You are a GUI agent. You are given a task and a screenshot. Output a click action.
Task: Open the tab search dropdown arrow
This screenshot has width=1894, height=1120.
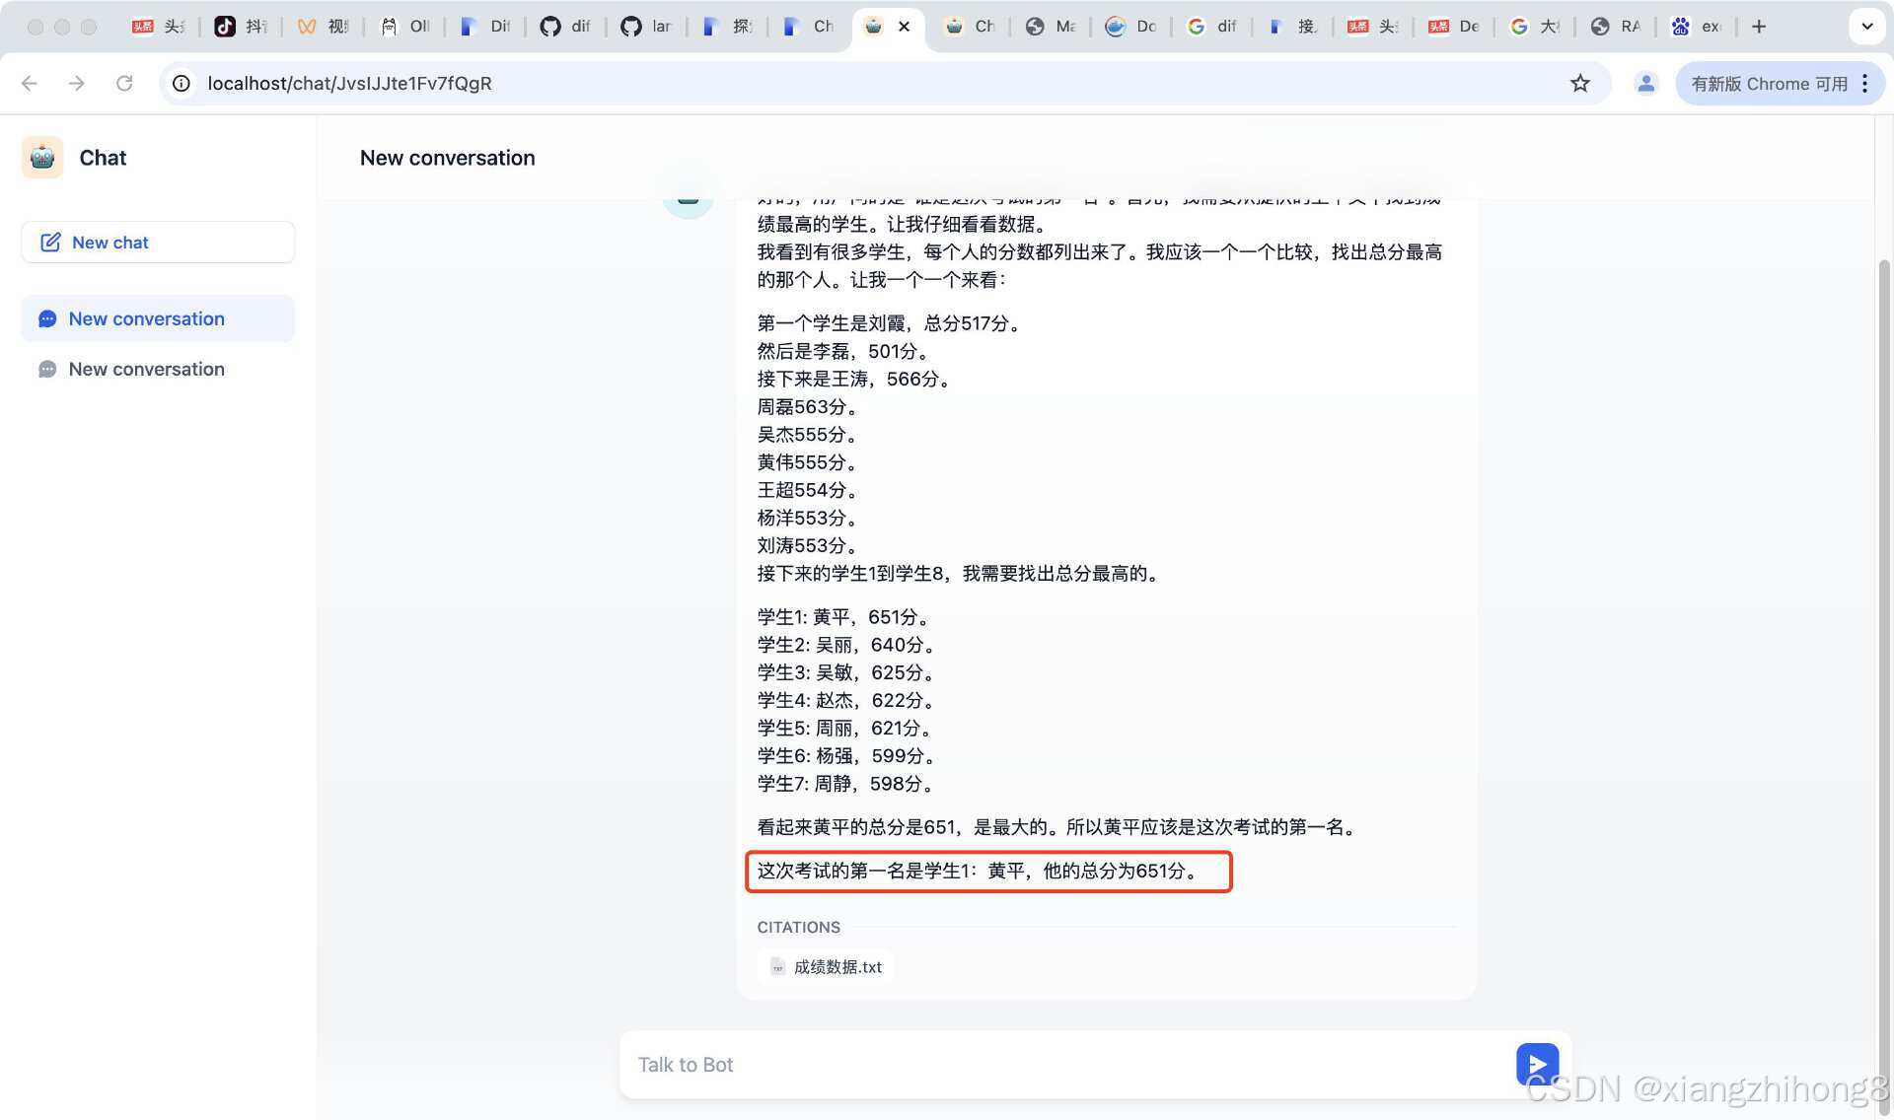click(x=1866, y=27)
